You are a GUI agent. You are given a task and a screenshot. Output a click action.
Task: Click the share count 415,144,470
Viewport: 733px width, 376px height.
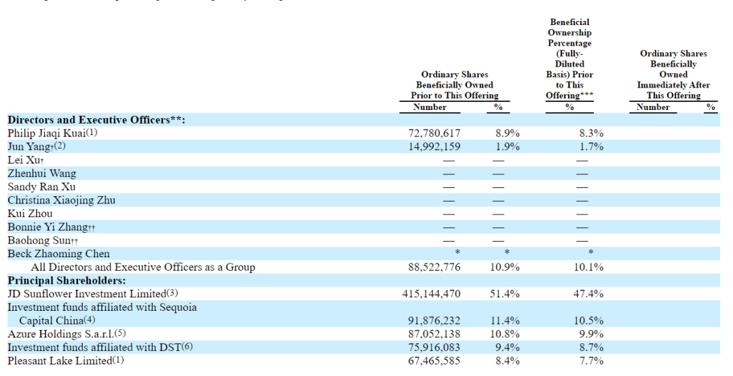[431, 294]
